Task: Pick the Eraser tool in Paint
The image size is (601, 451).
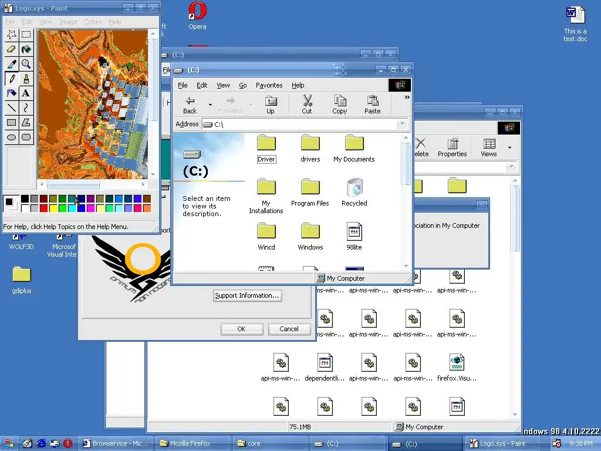Action: 12,49
